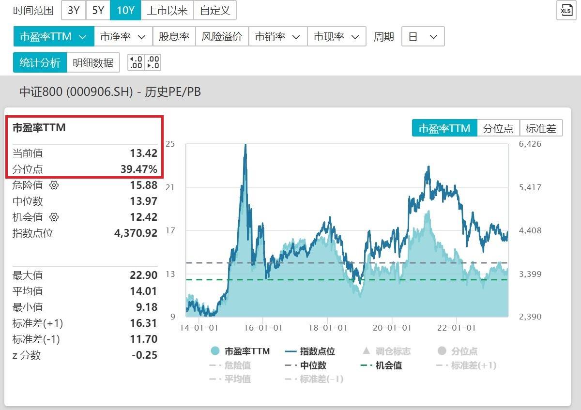The image size is (581, 410).
Task: Open settings gear next to 机会值
Action: click(54, 217)
